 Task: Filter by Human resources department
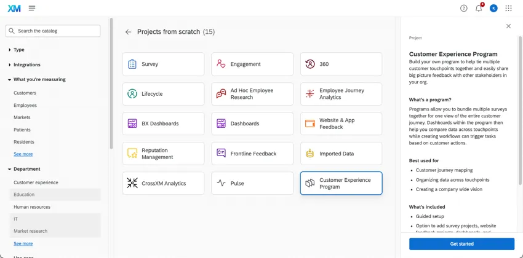pyautogui.click(x=32, y=207)
